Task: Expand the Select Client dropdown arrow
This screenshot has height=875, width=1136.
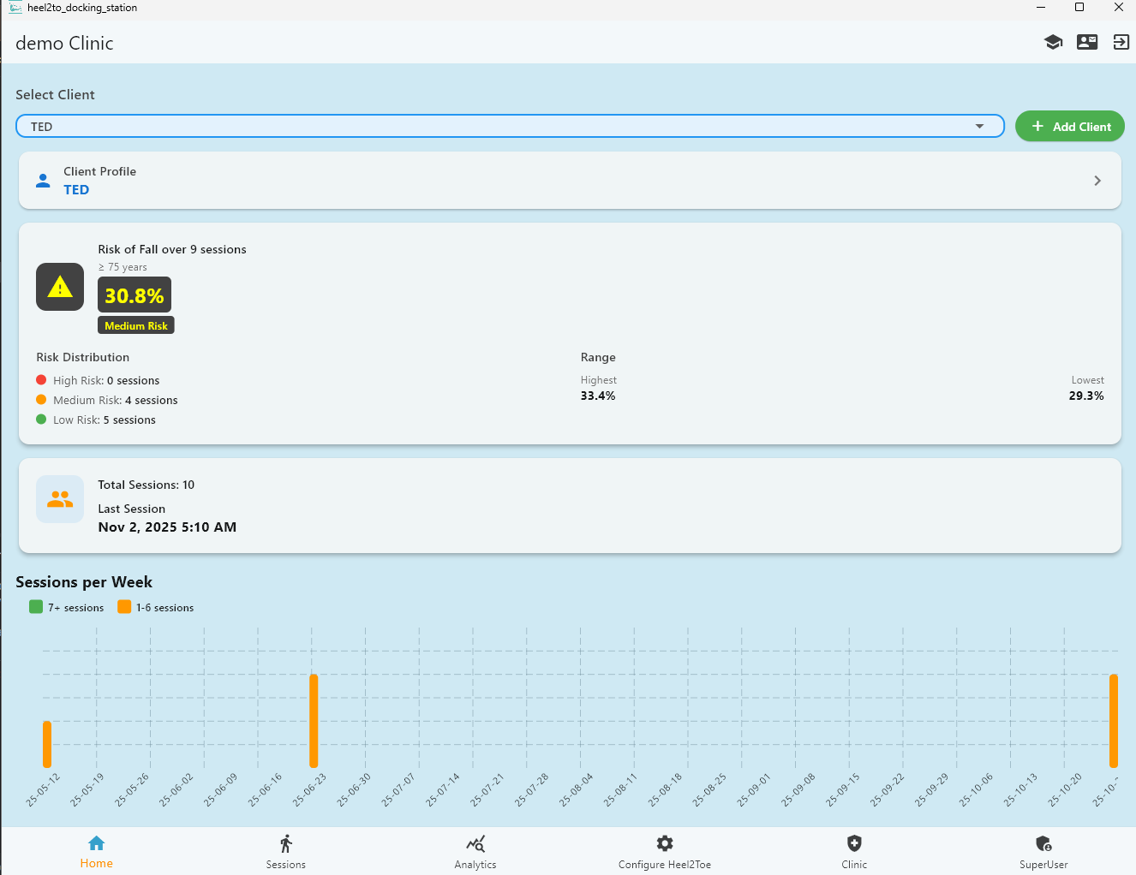Action: (x=979, y=127)
